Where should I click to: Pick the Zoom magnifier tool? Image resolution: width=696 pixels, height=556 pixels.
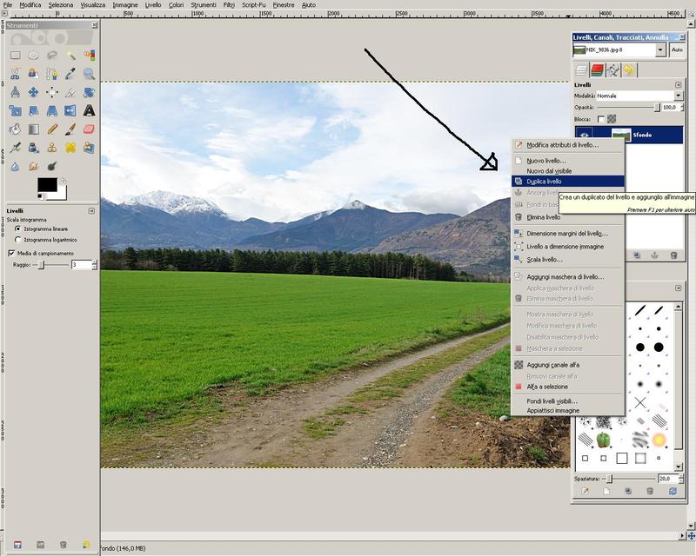click(89, 74)
